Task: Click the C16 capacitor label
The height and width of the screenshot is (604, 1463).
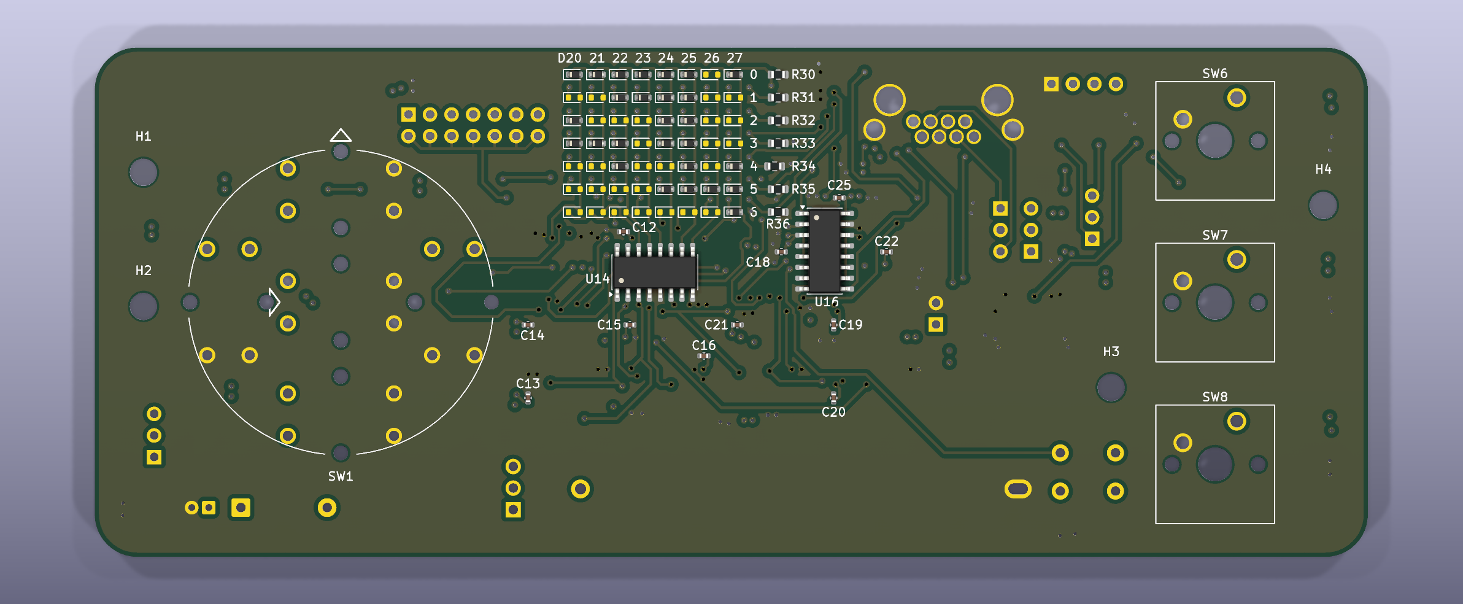Action: [704, 346]
